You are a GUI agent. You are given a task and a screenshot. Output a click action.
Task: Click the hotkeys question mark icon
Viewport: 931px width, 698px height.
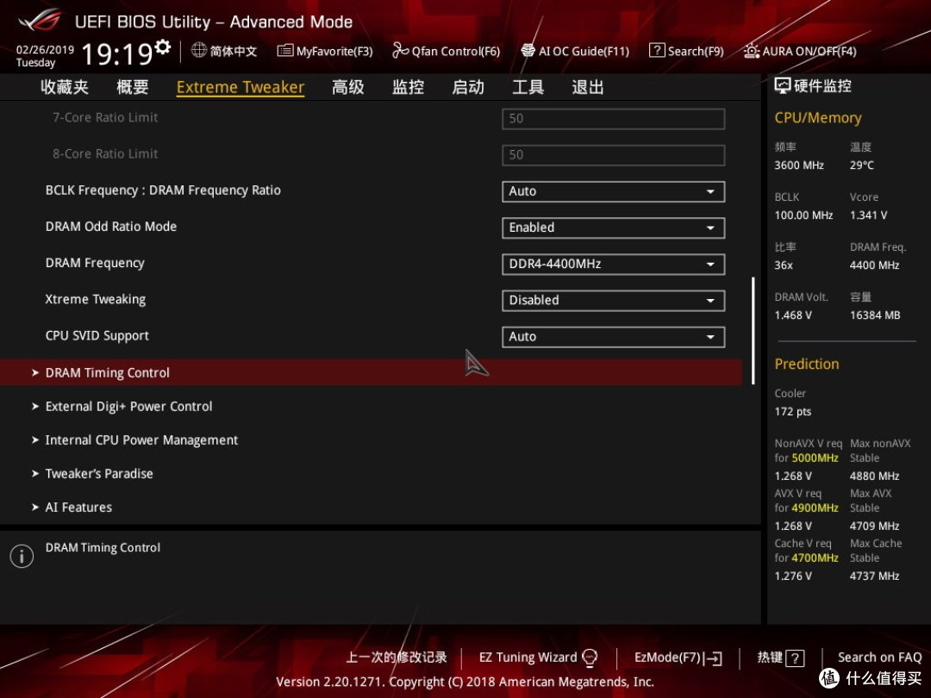pyautogui.click(x=795, y=658)
